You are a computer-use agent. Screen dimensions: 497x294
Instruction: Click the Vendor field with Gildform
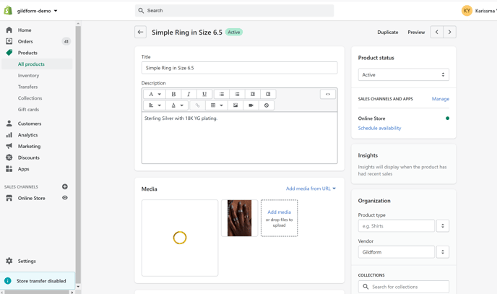point(396,252)
